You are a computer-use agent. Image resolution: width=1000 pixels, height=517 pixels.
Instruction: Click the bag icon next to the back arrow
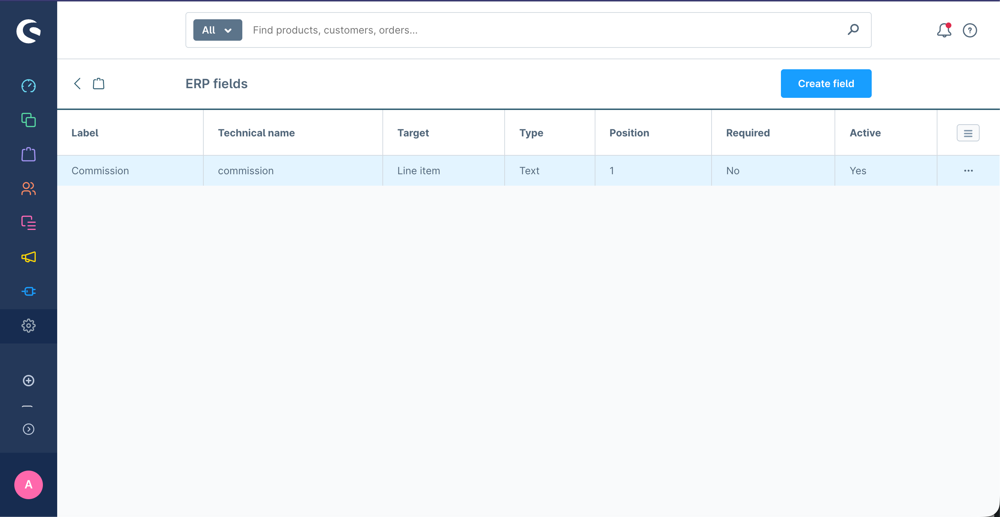click(x=99, y=84)
